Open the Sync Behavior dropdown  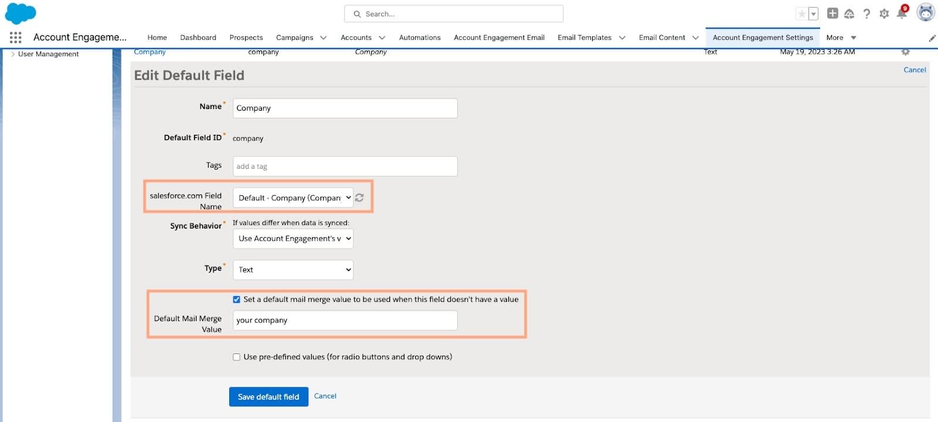click(x=293, y=239)
